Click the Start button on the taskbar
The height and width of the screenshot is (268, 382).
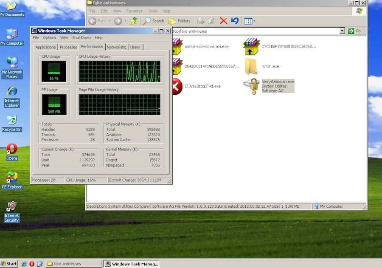[9, 264]
